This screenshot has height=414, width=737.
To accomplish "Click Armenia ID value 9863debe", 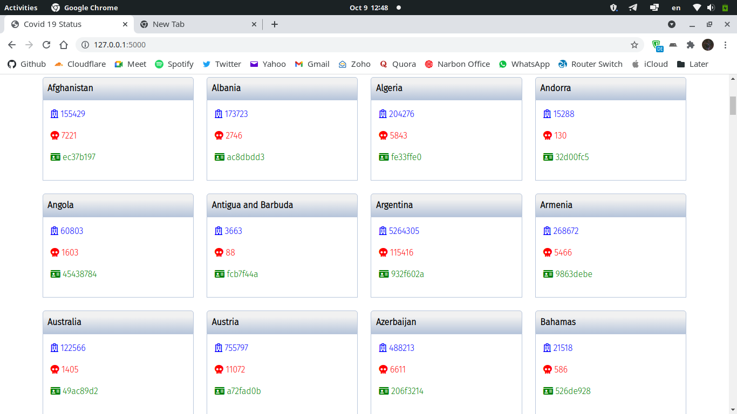I will (574, 274).
